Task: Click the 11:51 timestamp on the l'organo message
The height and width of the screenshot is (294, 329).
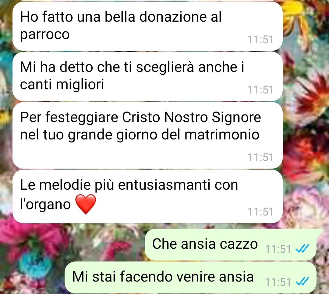Action: (x=260, y=212)
